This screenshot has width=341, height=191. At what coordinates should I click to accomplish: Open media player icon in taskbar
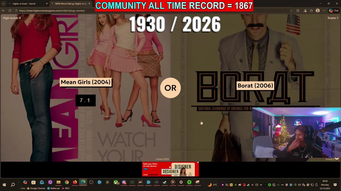click(x=173, y=182)
